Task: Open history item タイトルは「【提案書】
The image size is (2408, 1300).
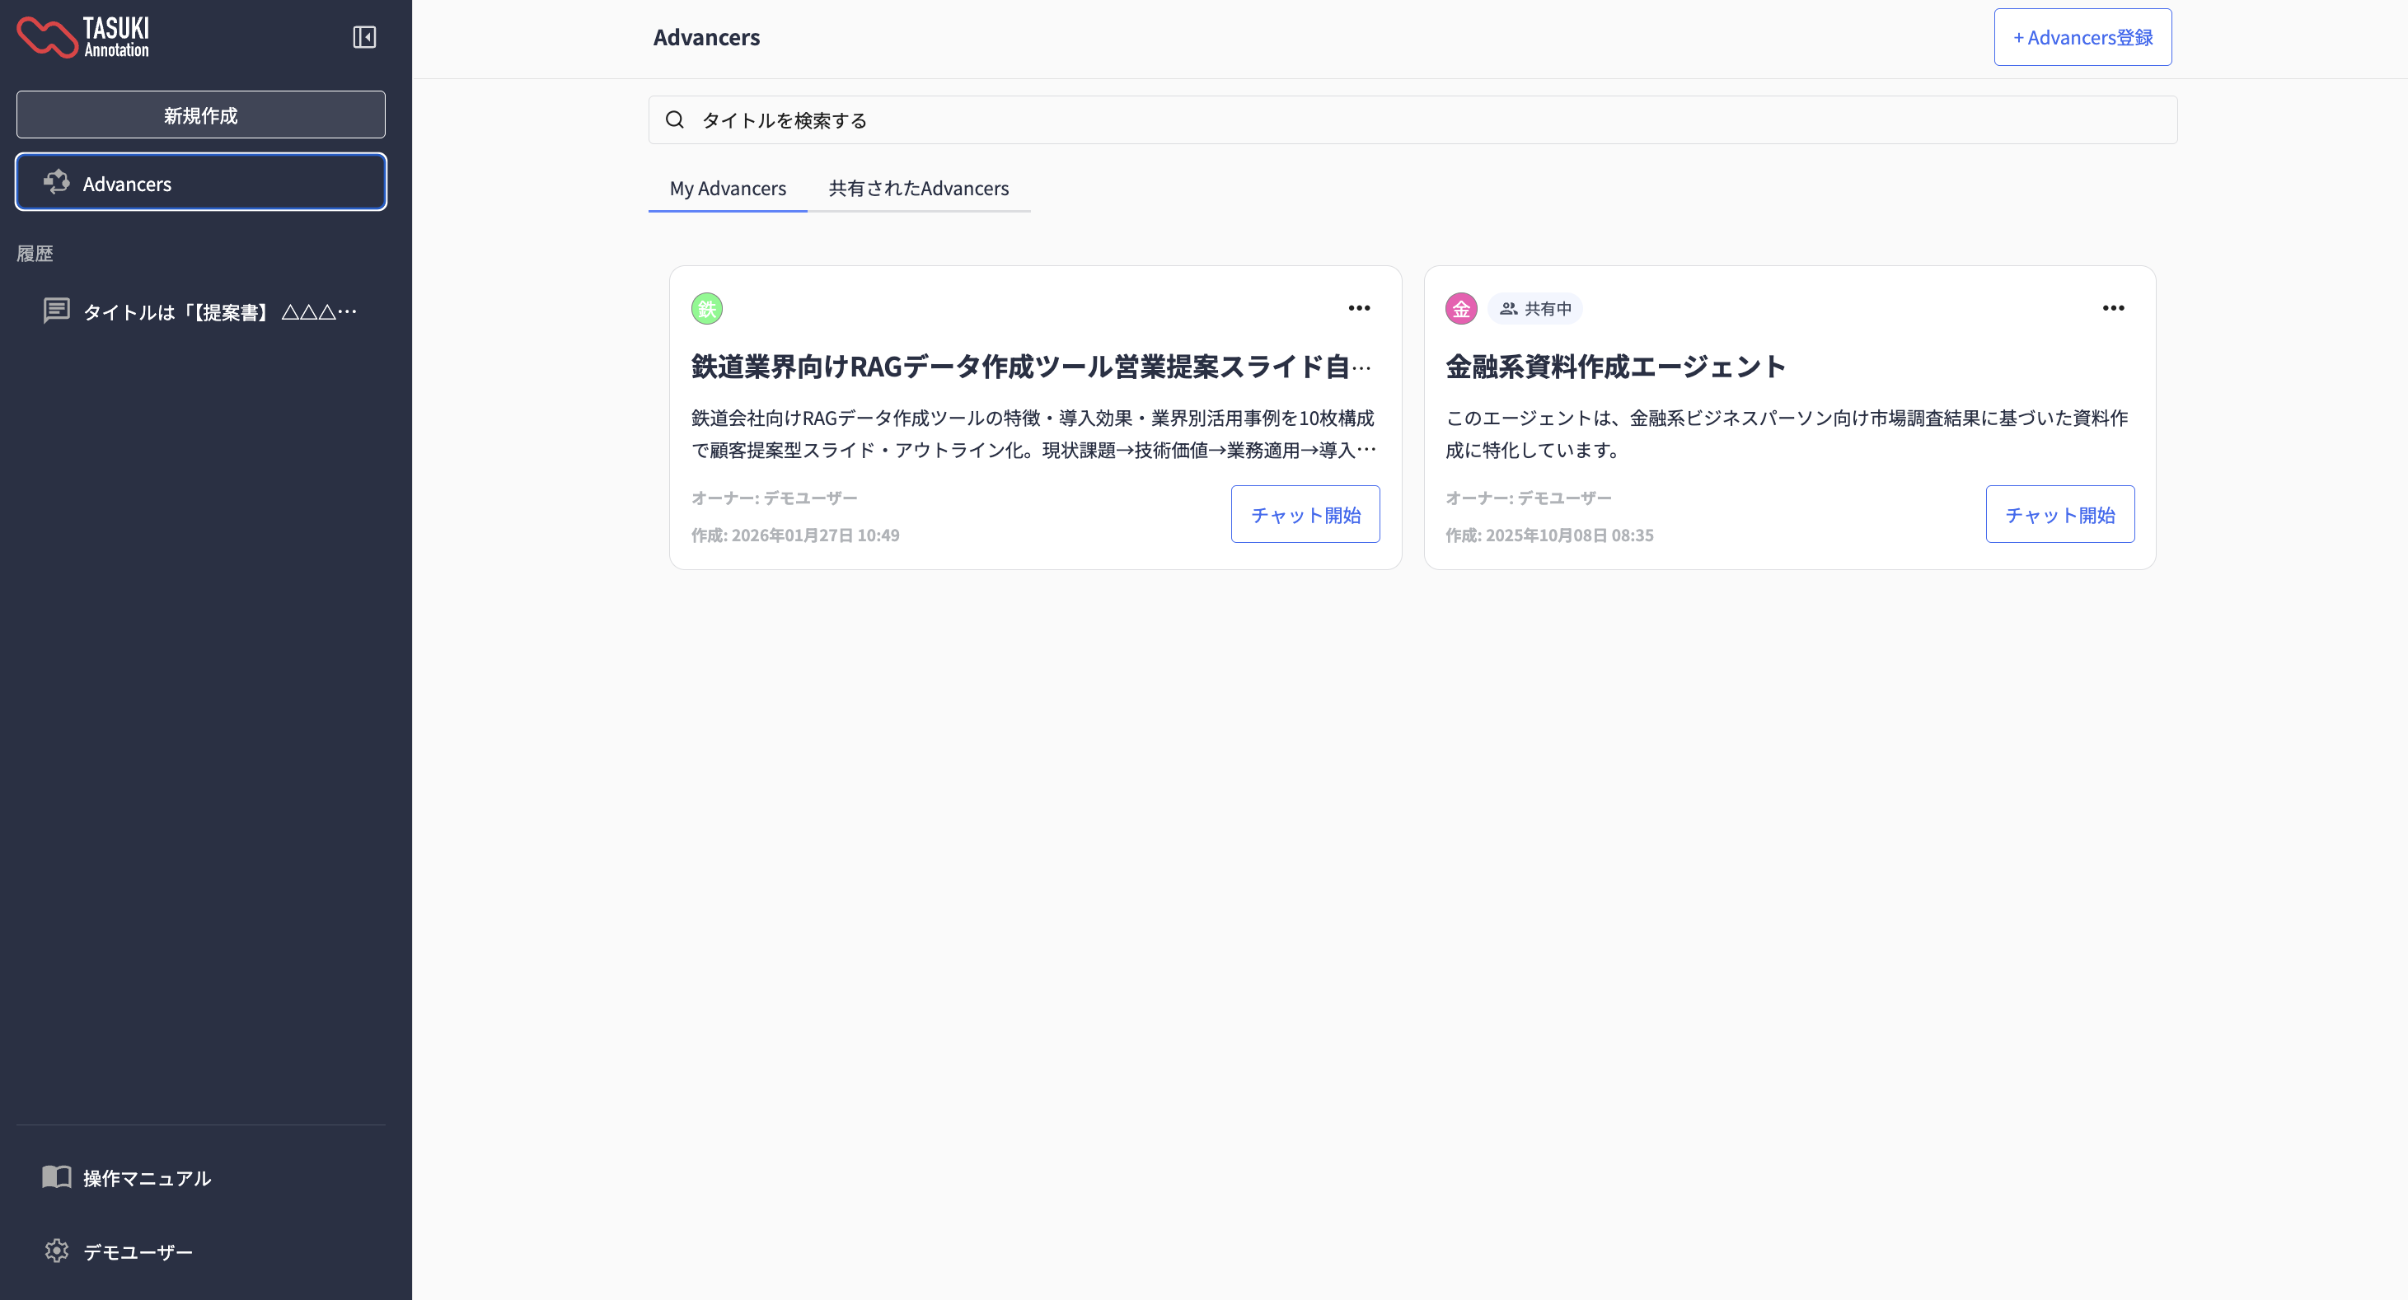Action: [x=220, y=311]
